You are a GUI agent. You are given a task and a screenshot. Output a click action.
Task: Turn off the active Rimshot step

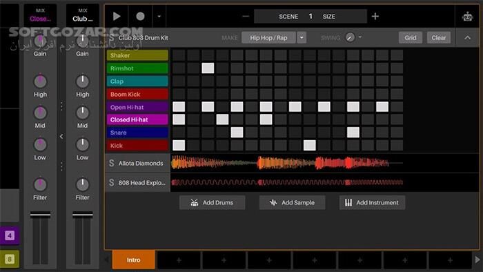(x=208, y=68)
